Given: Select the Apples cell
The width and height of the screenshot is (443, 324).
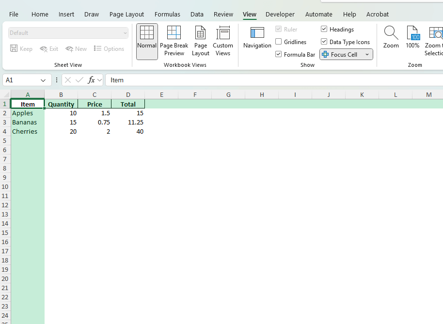Looking at the screenshot, I should [28, 113].
